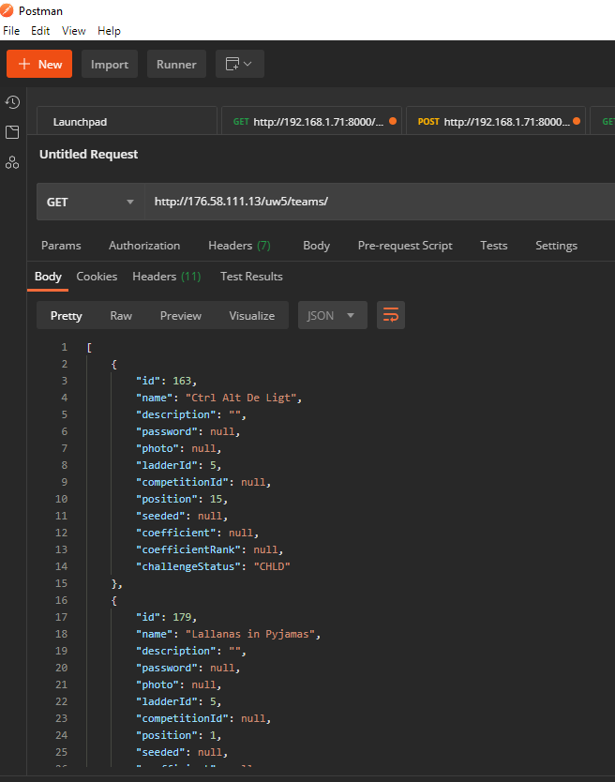
Task: Click the "competitionId" key on line 9
Action: point(182,482)
